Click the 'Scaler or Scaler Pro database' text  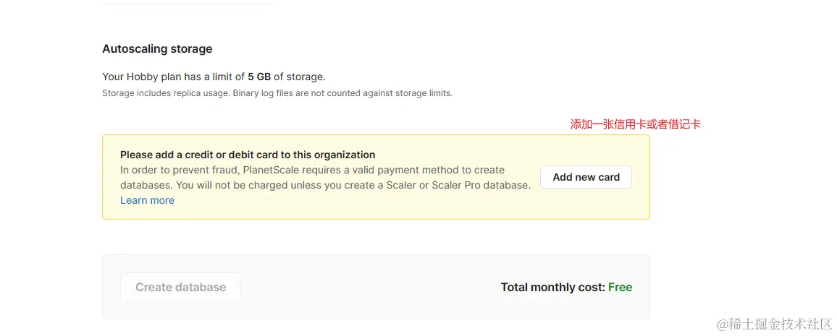[x=459, y=185]
